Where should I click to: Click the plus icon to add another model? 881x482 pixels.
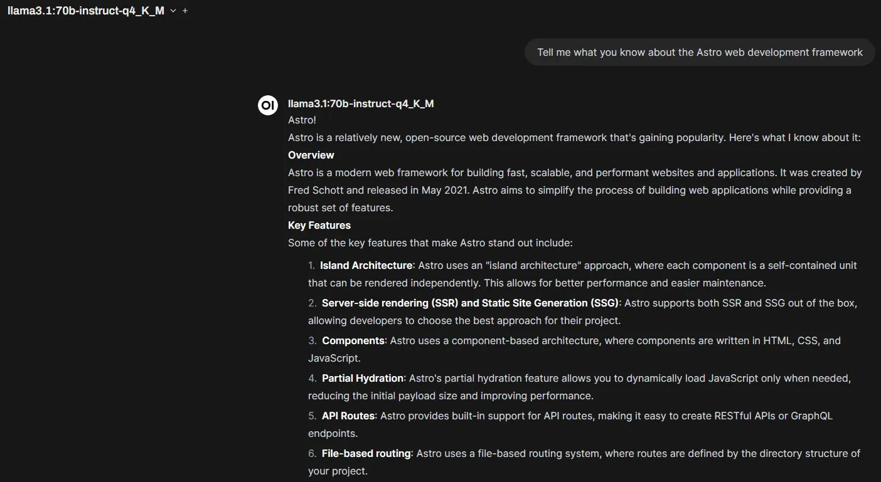click(x=185, y=11)
